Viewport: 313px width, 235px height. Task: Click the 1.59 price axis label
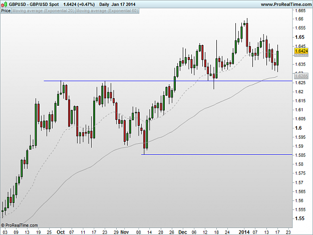coord(299,146)
